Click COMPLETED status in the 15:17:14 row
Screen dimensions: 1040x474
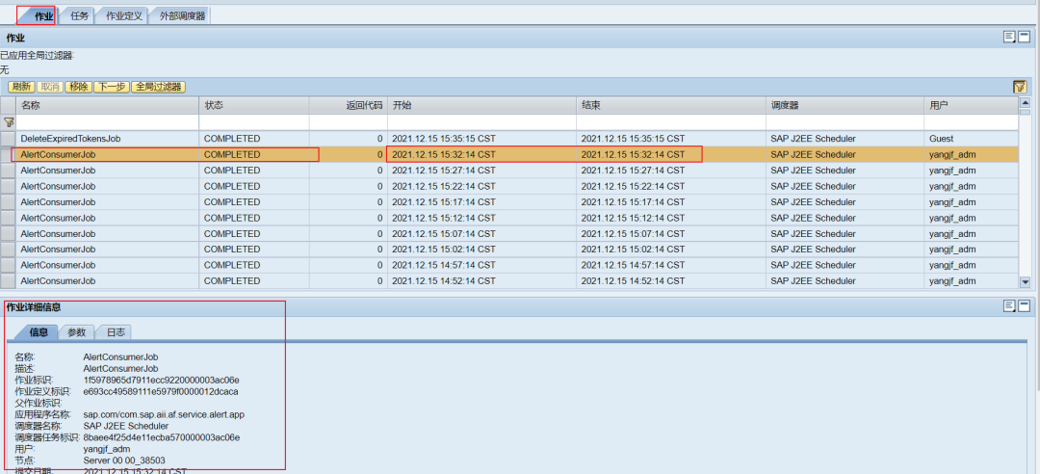tap(232, 202)
